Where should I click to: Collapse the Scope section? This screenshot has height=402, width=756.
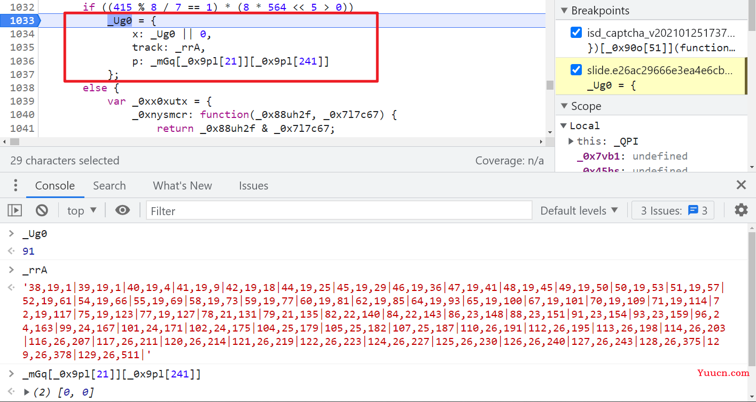coord(564,106)
